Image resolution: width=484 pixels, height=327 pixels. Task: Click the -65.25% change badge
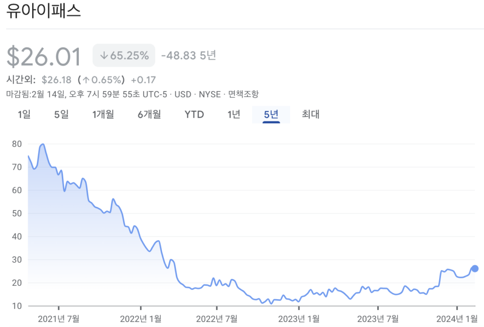click(x=123, y=55)
